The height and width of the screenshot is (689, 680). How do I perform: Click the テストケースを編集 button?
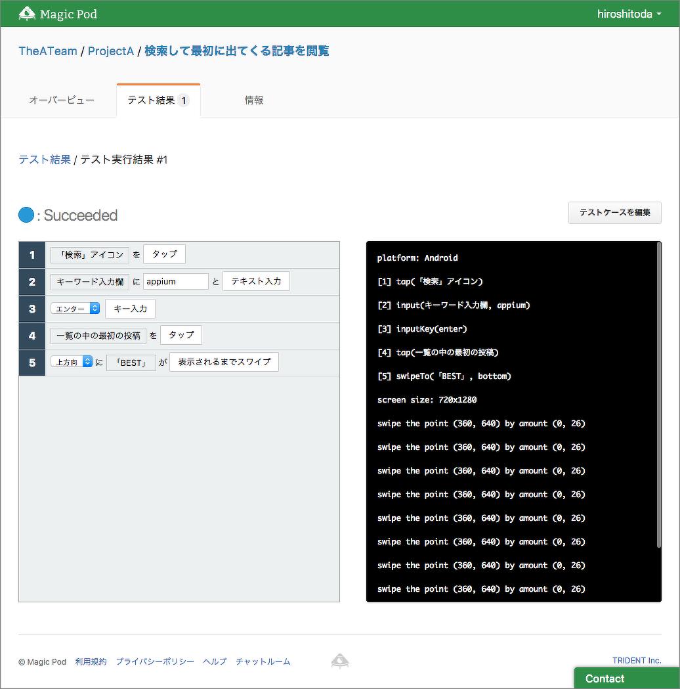614,213
